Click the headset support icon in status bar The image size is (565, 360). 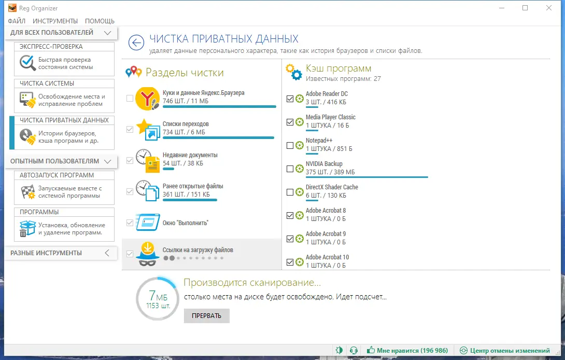[x=354, y=350]
